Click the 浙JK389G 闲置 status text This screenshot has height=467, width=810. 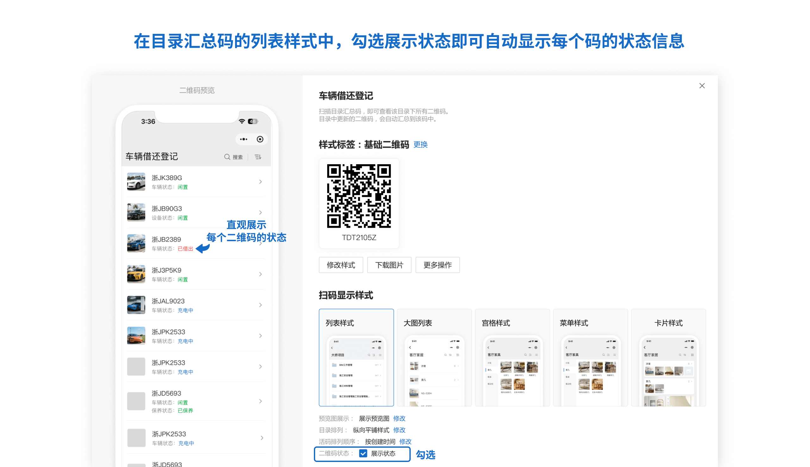tap(183, 187)
